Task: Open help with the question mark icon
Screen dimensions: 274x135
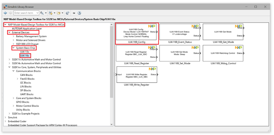Action: pyautogui.click(x=79, y=13)
